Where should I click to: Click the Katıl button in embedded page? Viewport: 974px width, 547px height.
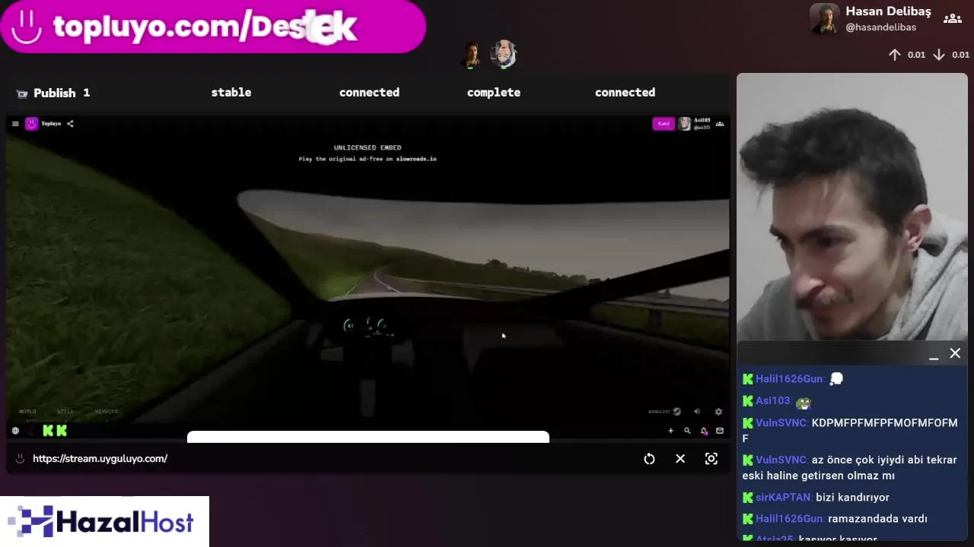click(x=664, y=123)
